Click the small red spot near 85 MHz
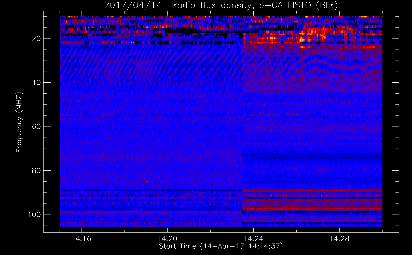Image resolution: width=412 pixels, height=255 pixels. tap(147, 182)
